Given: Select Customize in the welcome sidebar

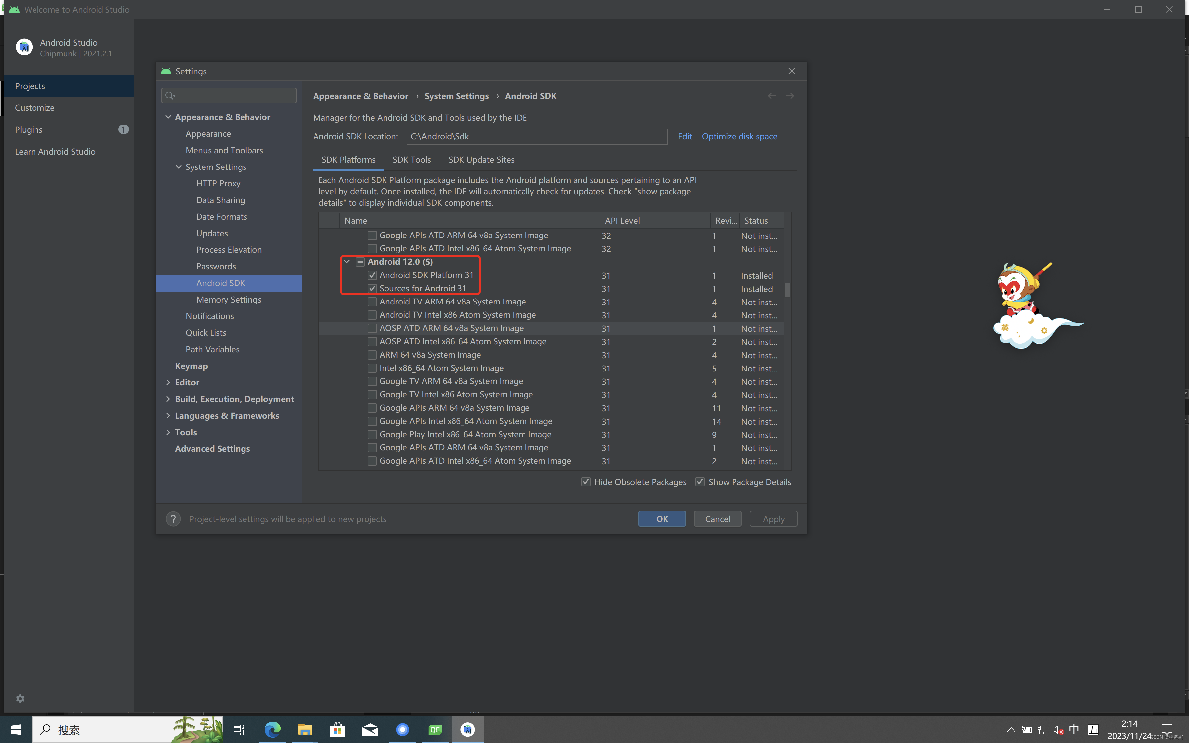Looking at the screenshot, I should 69,107.
